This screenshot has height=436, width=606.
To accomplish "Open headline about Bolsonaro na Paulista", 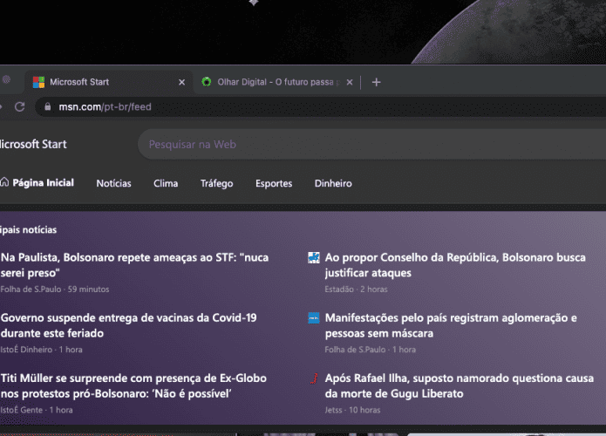I will [134, 265].
